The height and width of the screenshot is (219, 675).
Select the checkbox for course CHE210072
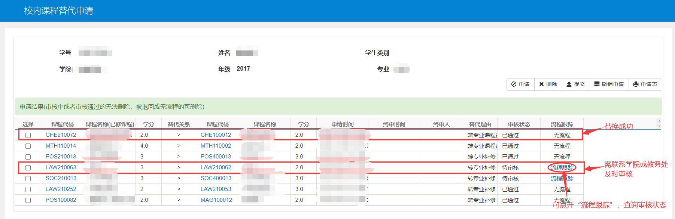[28, 135]
